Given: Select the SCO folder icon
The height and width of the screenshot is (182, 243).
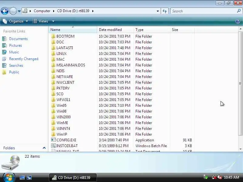Looking at the screenshot, I should point(53,94).
